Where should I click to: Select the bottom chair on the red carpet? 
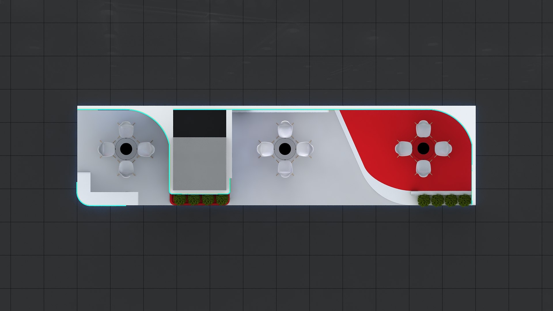(x=423, y=168)
